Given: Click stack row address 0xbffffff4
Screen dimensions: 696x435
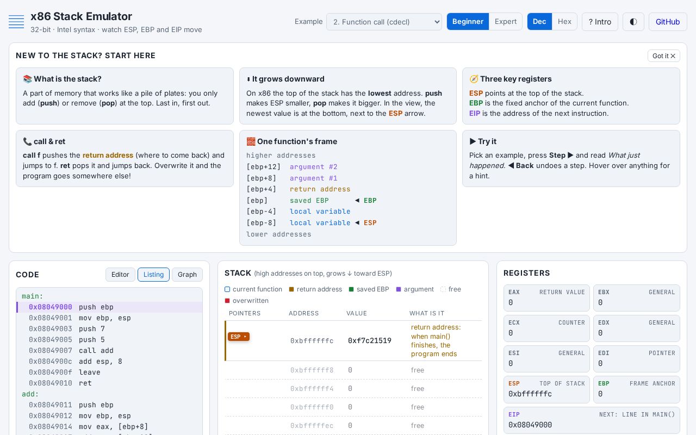Looking at the screenshot, I should point(312,389).
